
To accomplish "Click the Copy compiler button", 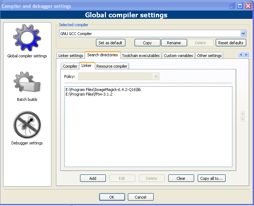I will click(147, 43).
